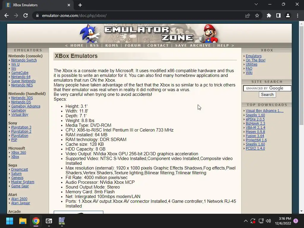Open the PSP emulators link
Screen dimensions: 304x228
point(14,140)
